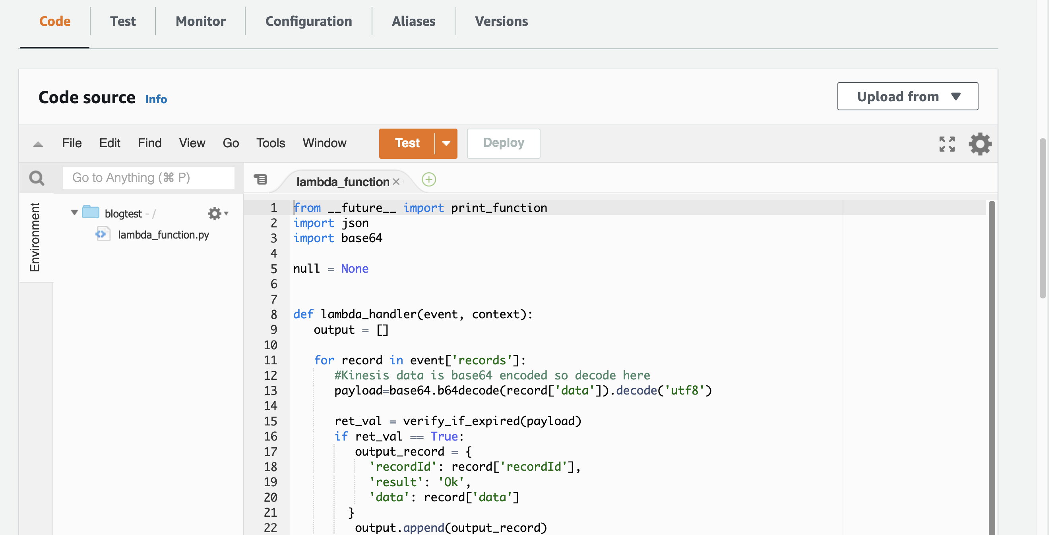Open the Test button dropdown arrow
1058x535 pixels.
click(446, 144)
